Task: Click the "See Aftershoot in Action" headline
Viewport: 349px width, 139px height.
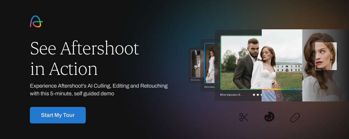Action: coord(85,59)
